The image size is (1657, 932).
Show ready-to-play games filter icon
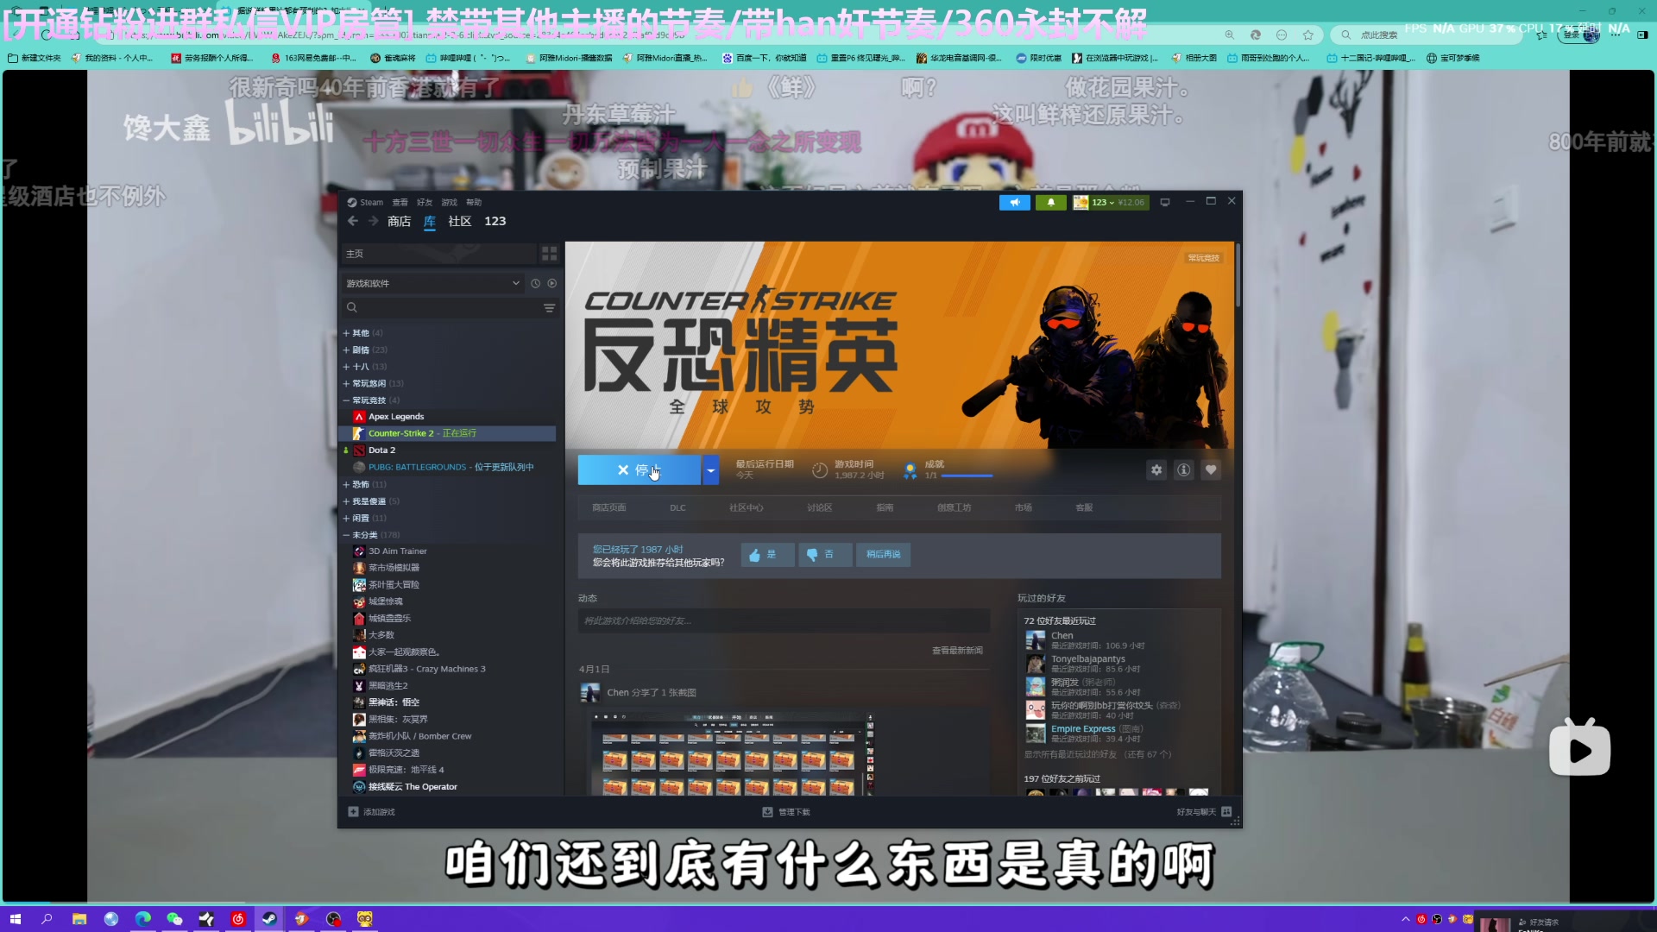pyautogui.click(x=552, y=283)
